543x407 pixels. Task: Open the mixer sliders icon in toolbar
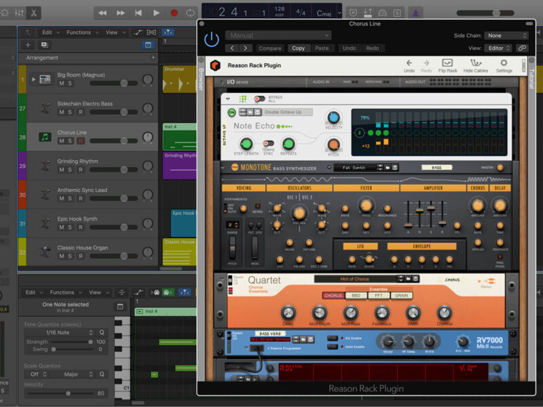(x=18, y=13)
